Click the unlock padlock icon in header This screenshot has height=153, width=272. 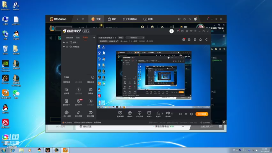189,39
